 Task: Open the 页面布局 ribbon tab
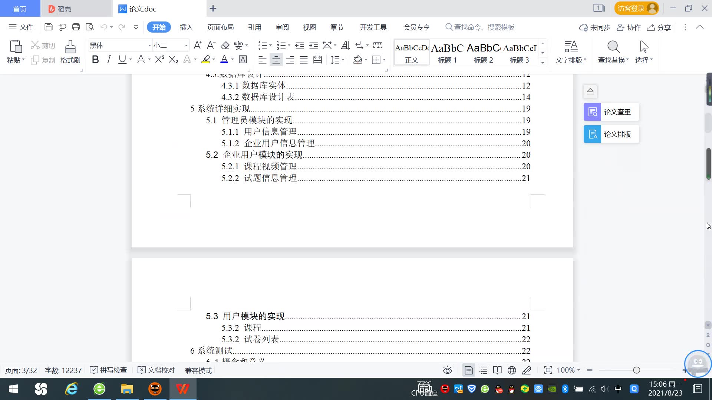(x=220, y=27)
